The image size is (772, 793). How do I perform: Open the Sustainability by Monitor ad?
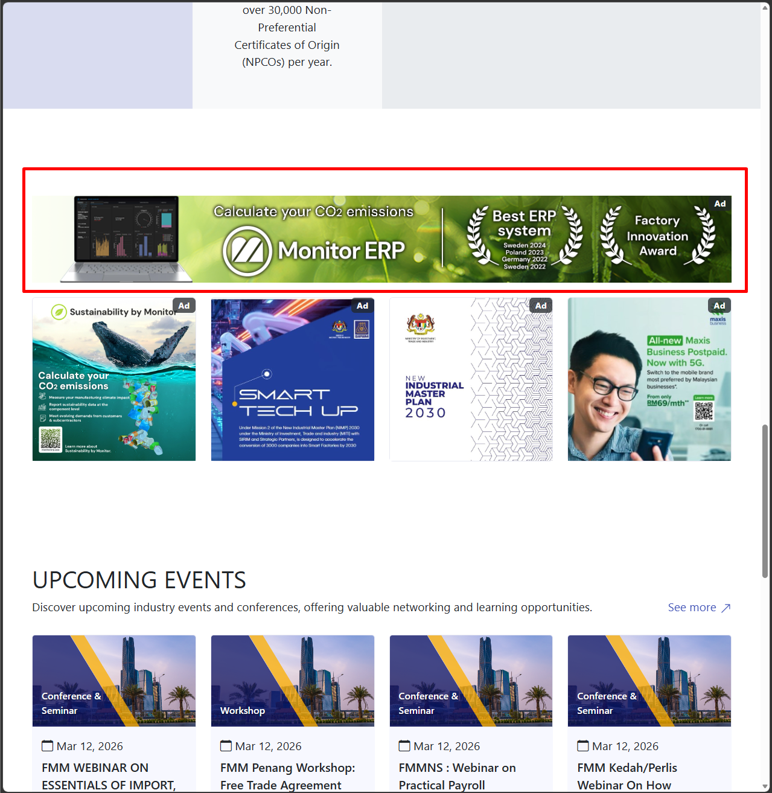click(114, 379)
